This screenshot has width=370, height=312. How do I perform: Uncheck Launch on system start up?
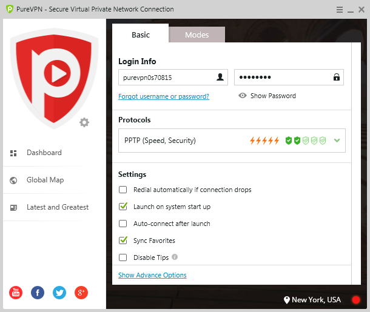click(123, 207)
